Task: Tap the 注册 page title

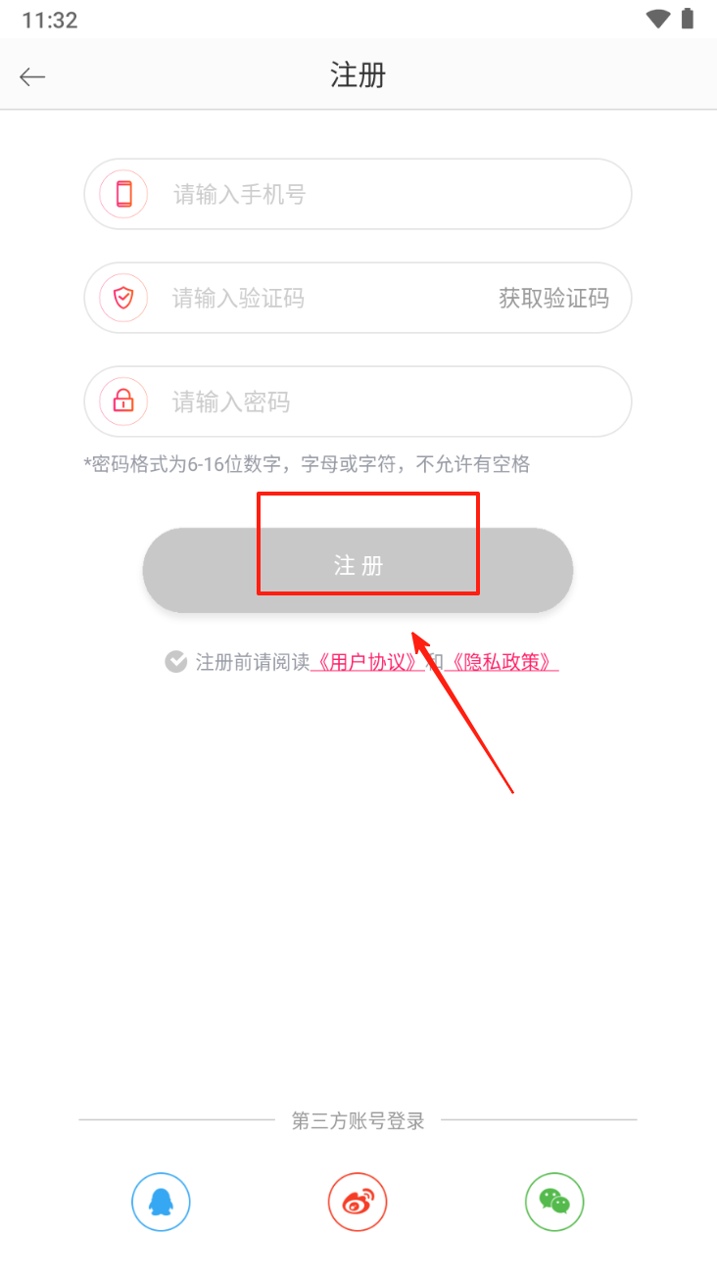Action: (358, 75)
